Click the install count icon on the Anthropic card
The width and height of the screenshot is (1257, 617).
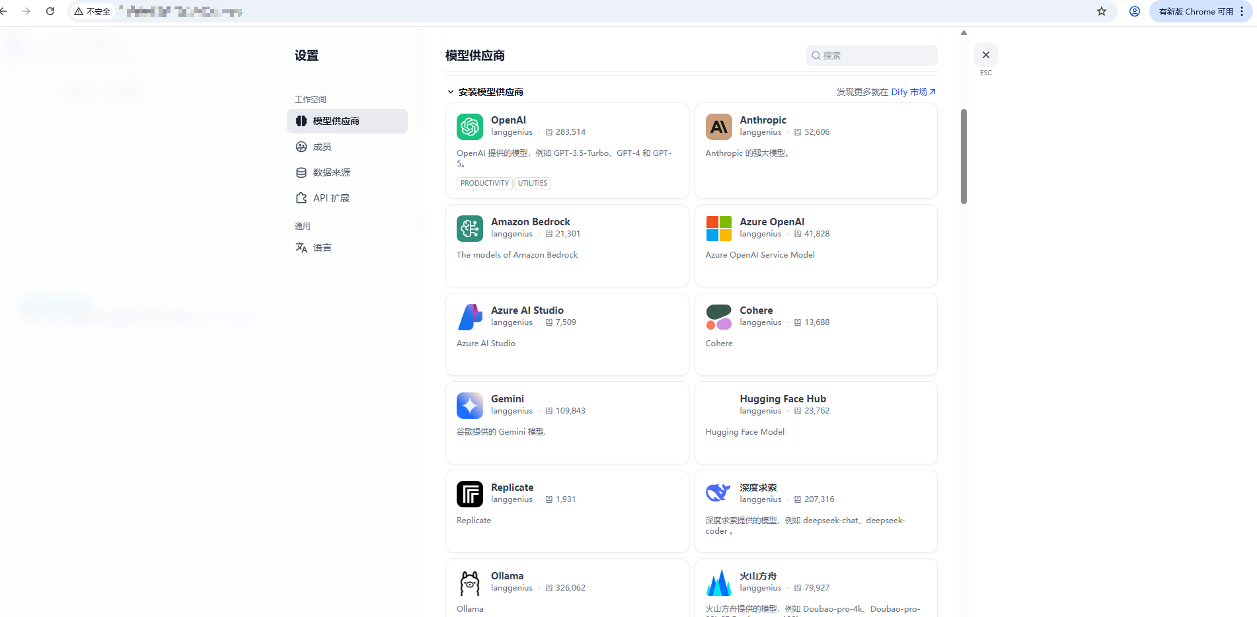[x=798, y=132]
